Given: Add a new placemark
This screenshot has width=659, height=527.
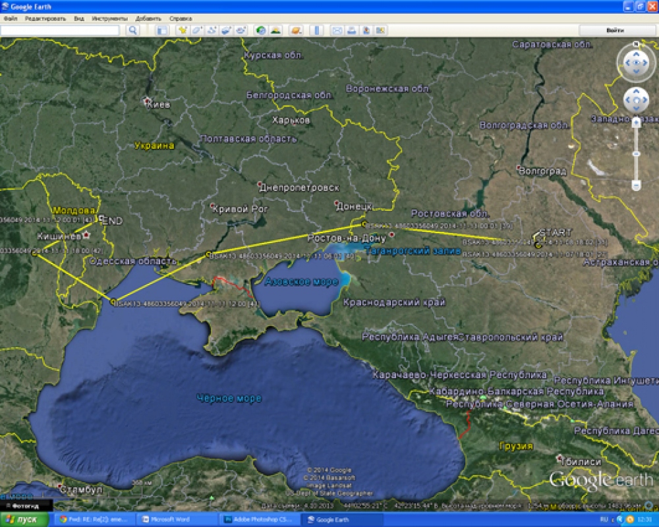Looking at the screenshot, I should pos(183,30).
